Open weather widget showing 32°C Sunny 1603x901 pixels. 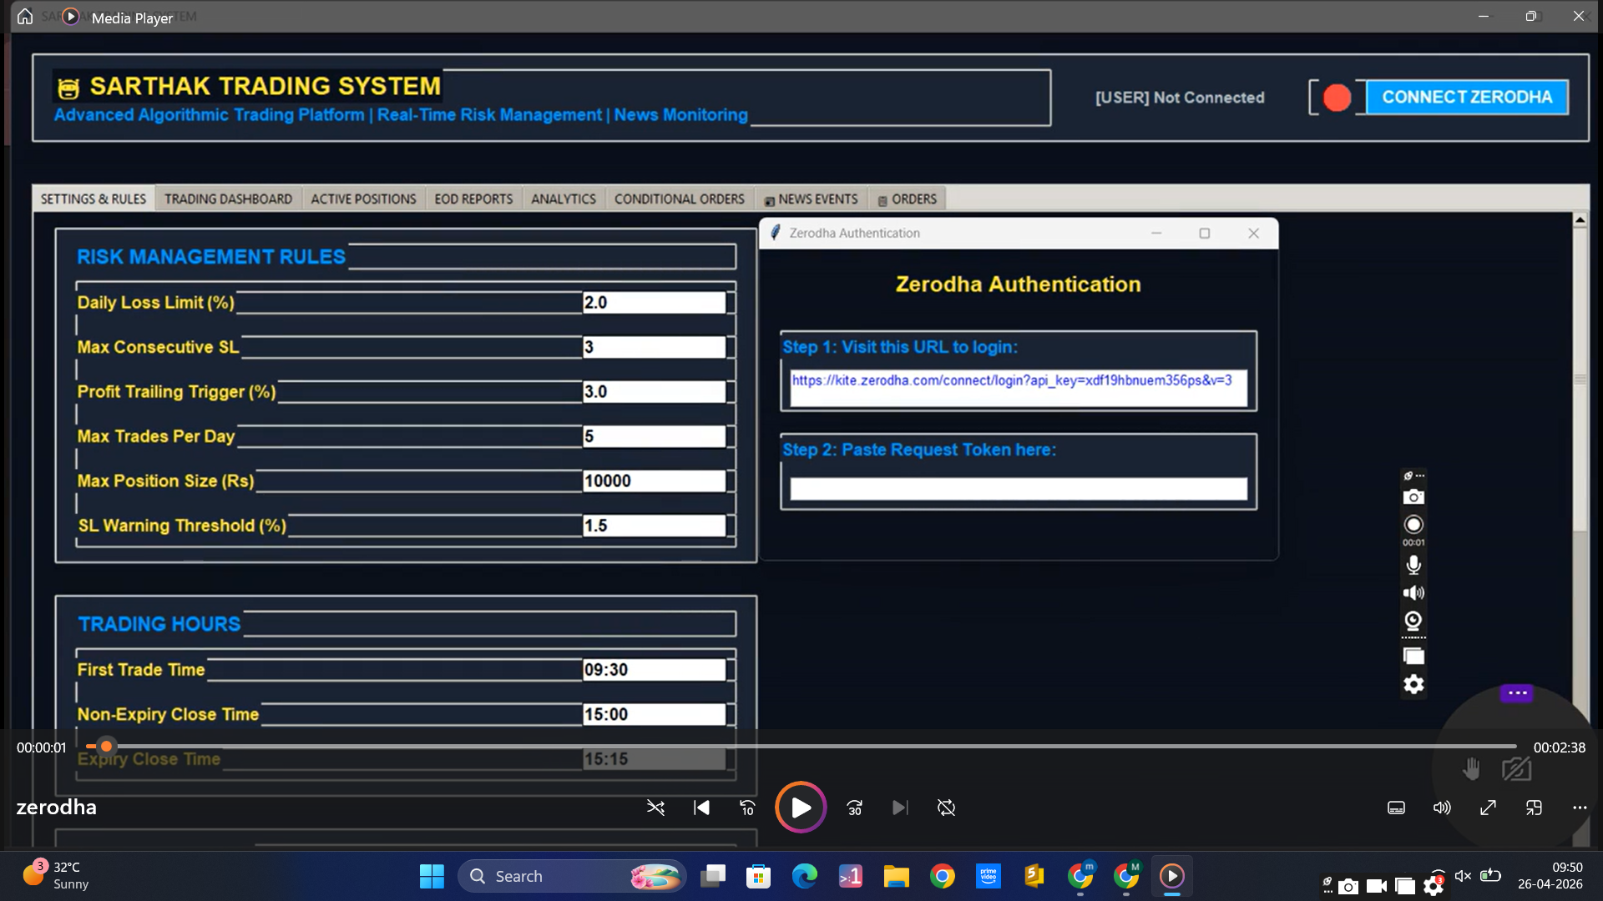click(56, 876)
